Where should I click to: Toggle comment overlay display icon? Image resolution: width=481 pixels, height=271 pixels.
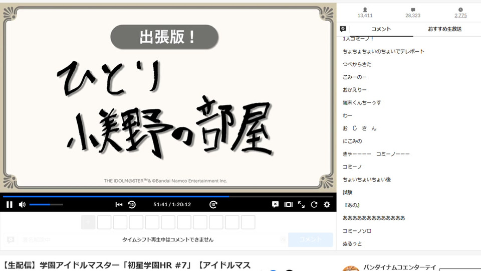tap(275, 205)
